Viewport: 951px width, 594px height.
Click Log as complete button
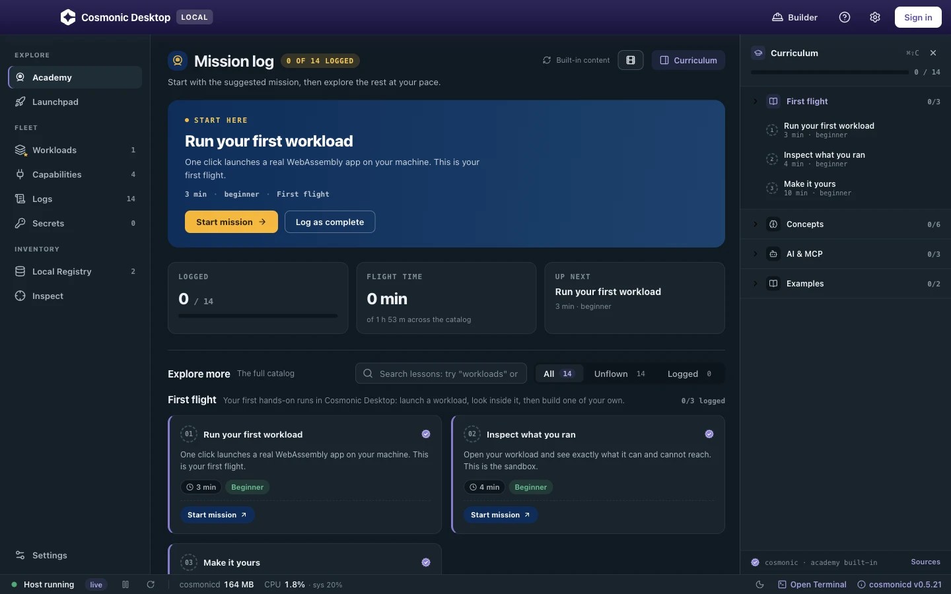pos(330,222)
